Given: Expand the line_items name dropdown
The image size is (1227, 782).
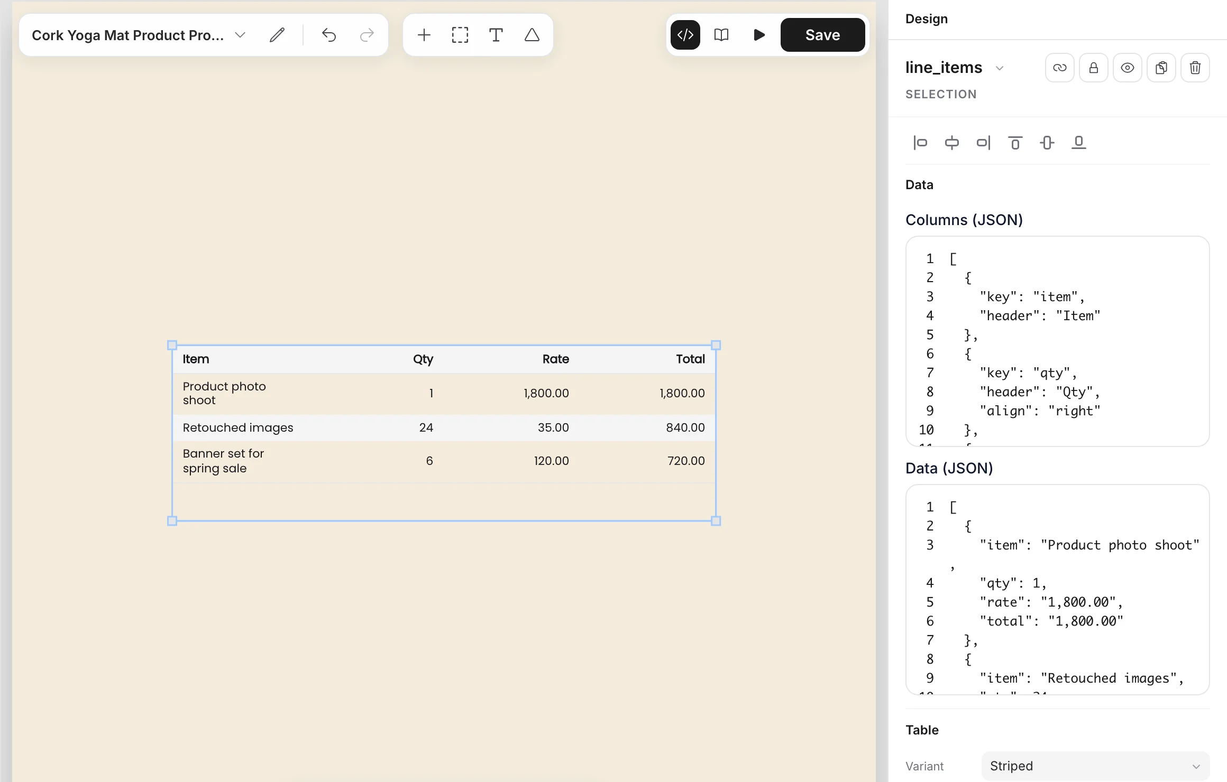Looking at the screenshot, I should pyautogui.click(x=1000, y=68).
